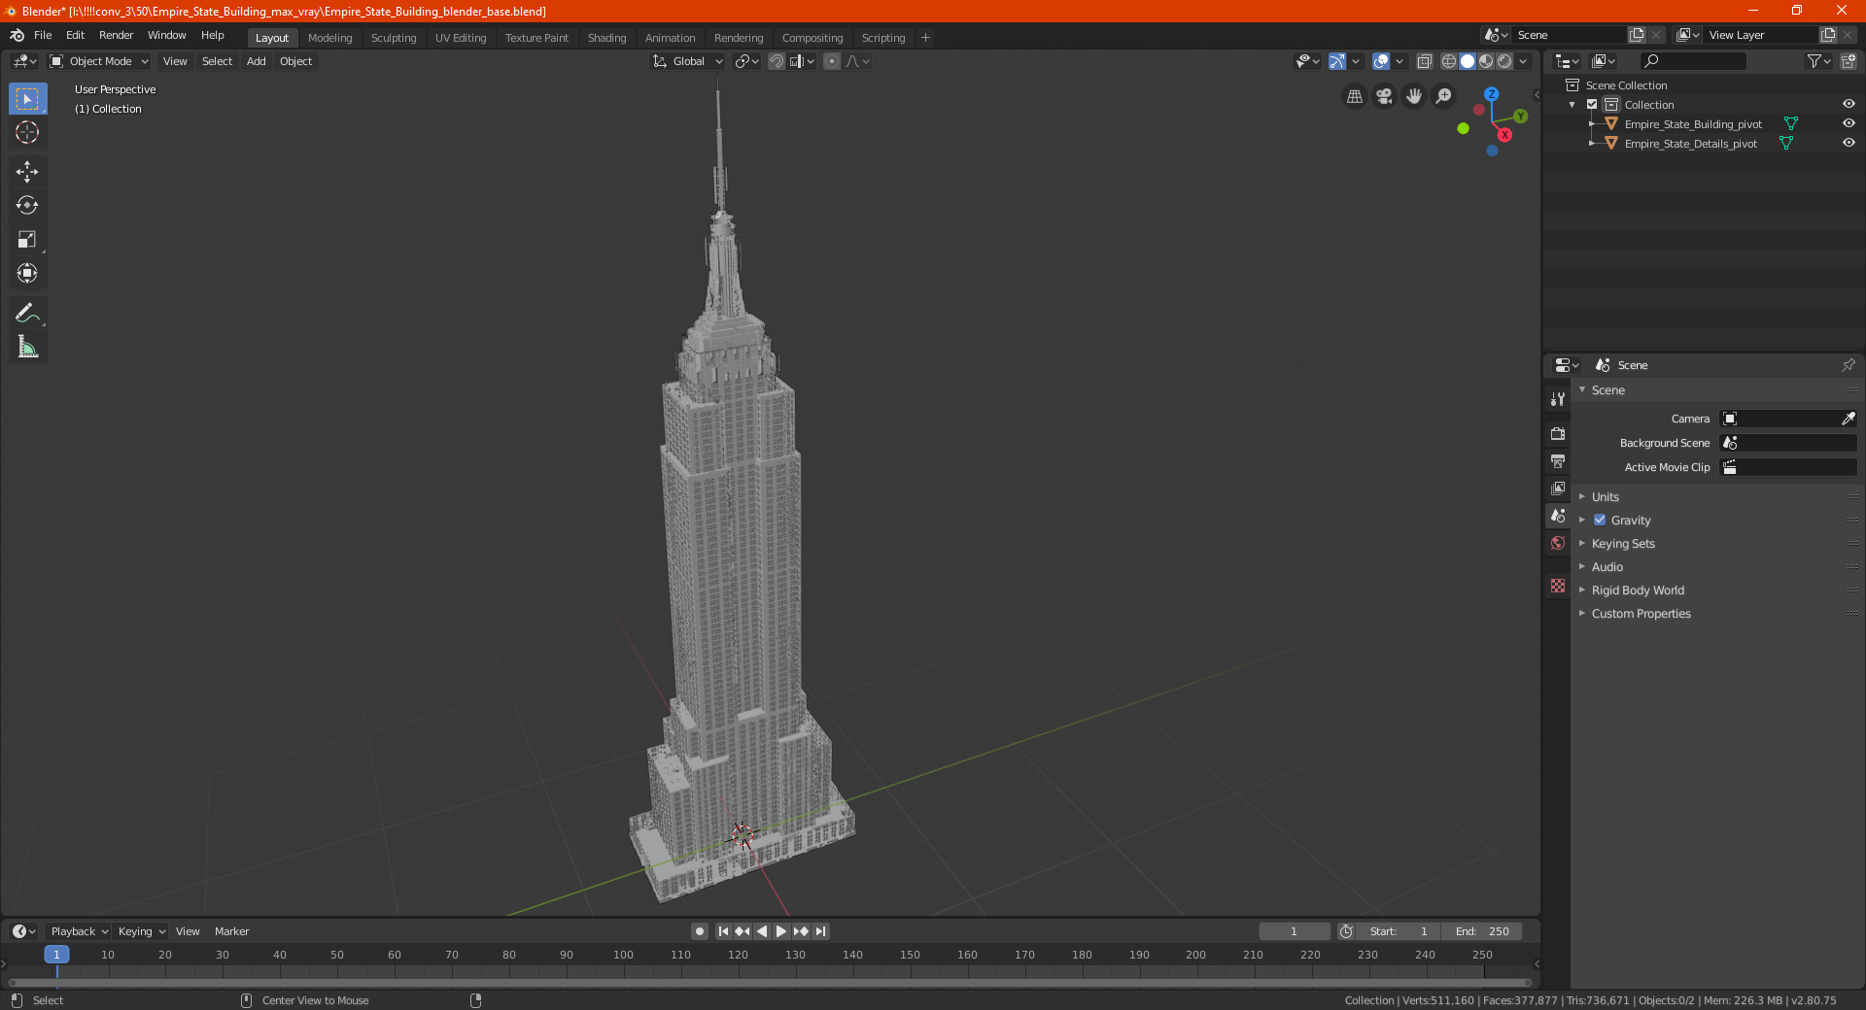The height and width of the screenshot is (1010, 1866).
Task: Hide Empire_State_Details_pivot object
Action: click(1849, 144)
